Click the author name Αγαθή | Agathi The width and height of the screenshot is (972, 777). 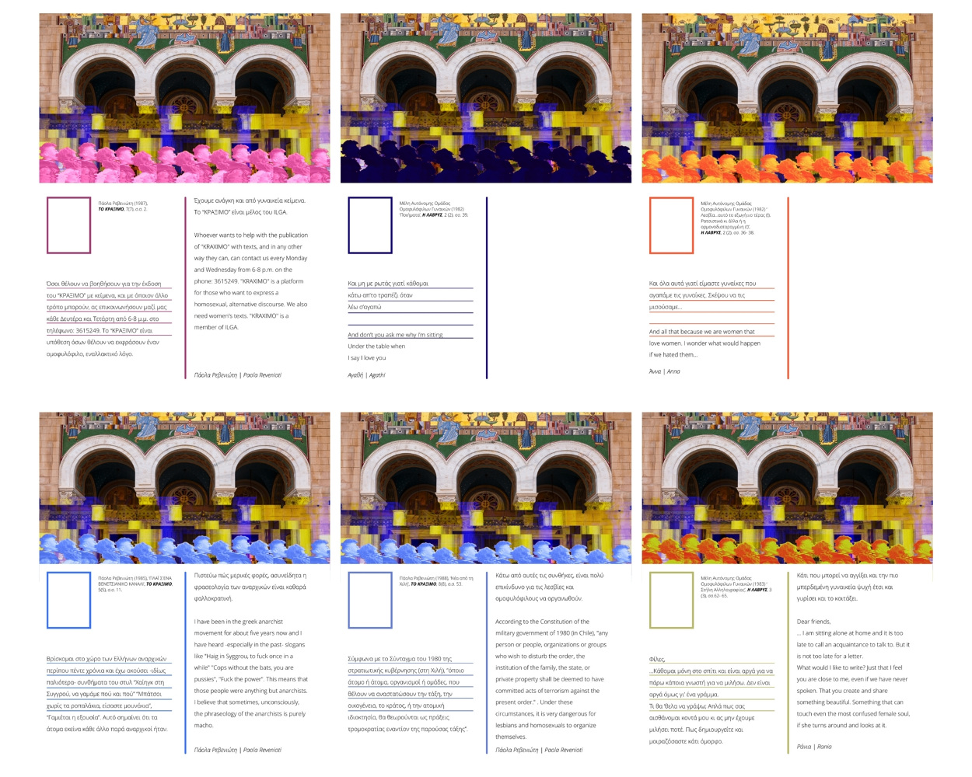tap(366, 375)
